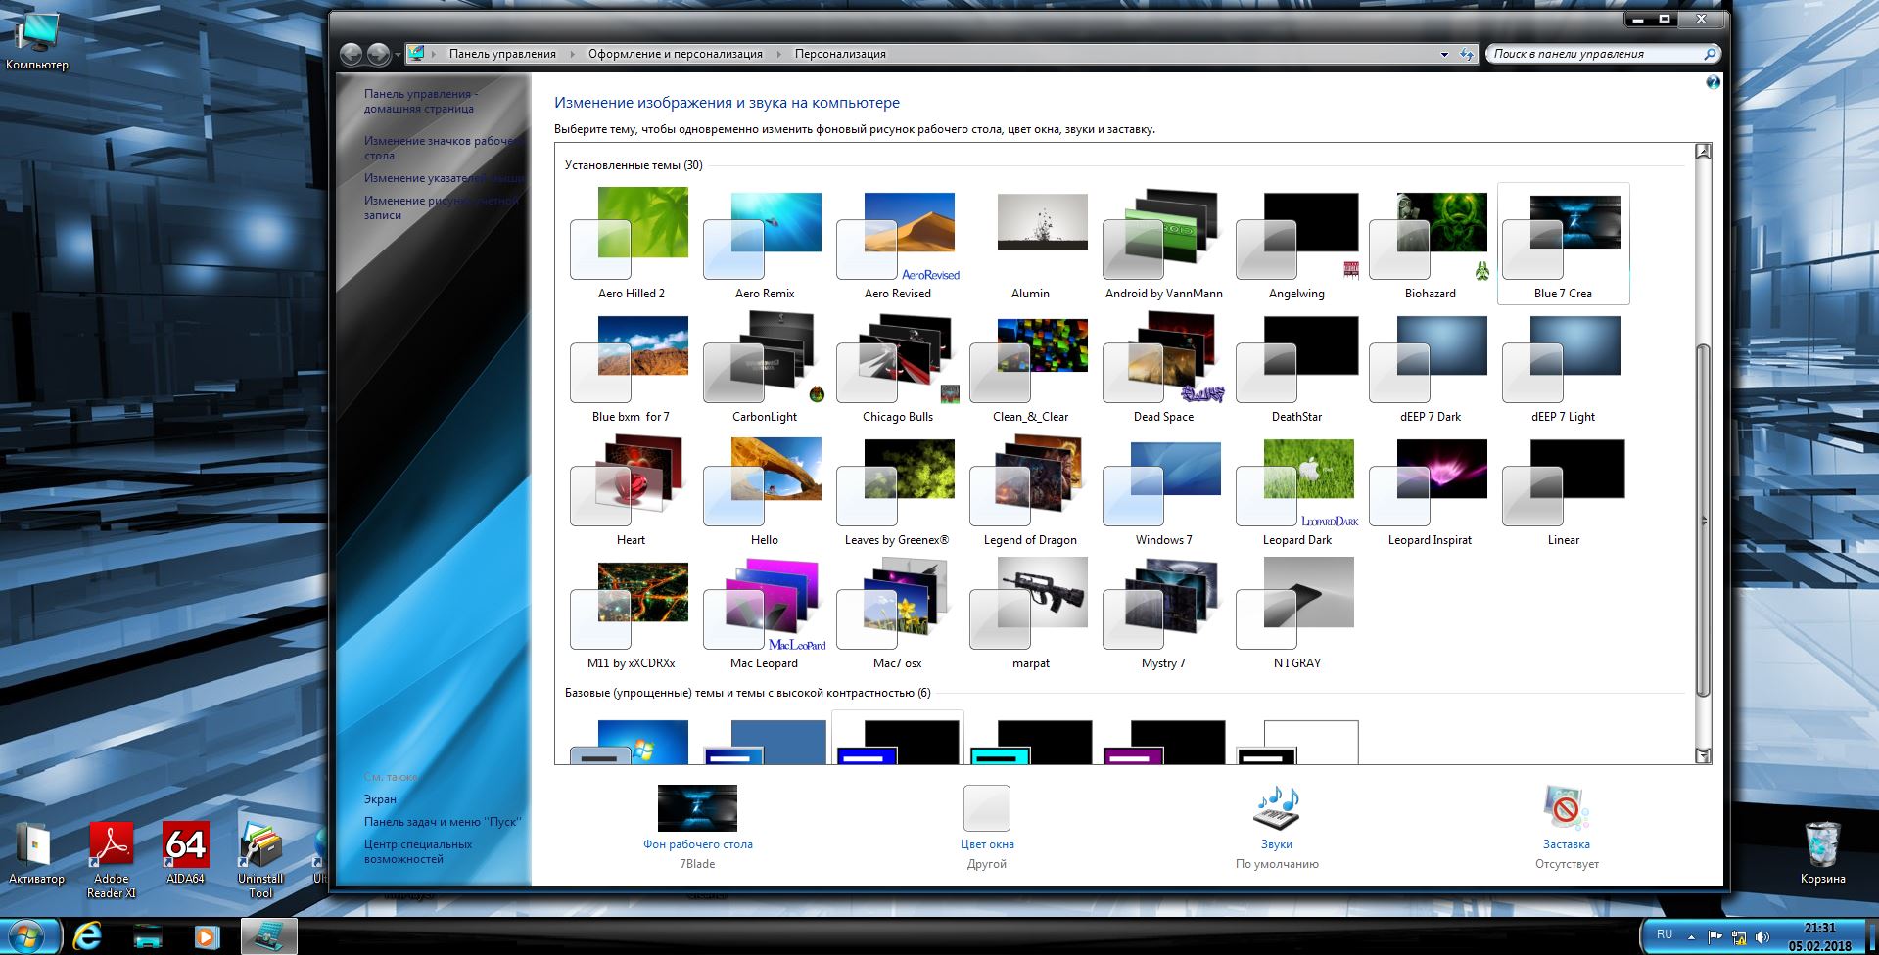Open Изменение указателей мыши link
The height and width of the screenshot is (955, 1879).
(x=445, y=178)
